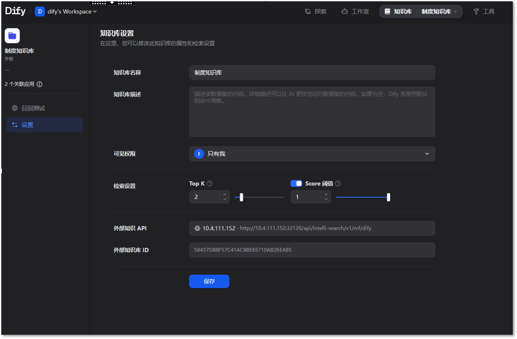Increase the Top K value with up arrow
This screenshot has width=517, height=339.
coord(225,194)
